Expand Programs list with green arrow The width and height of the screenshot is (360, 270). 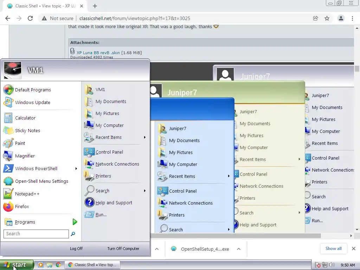click(75, 222)
